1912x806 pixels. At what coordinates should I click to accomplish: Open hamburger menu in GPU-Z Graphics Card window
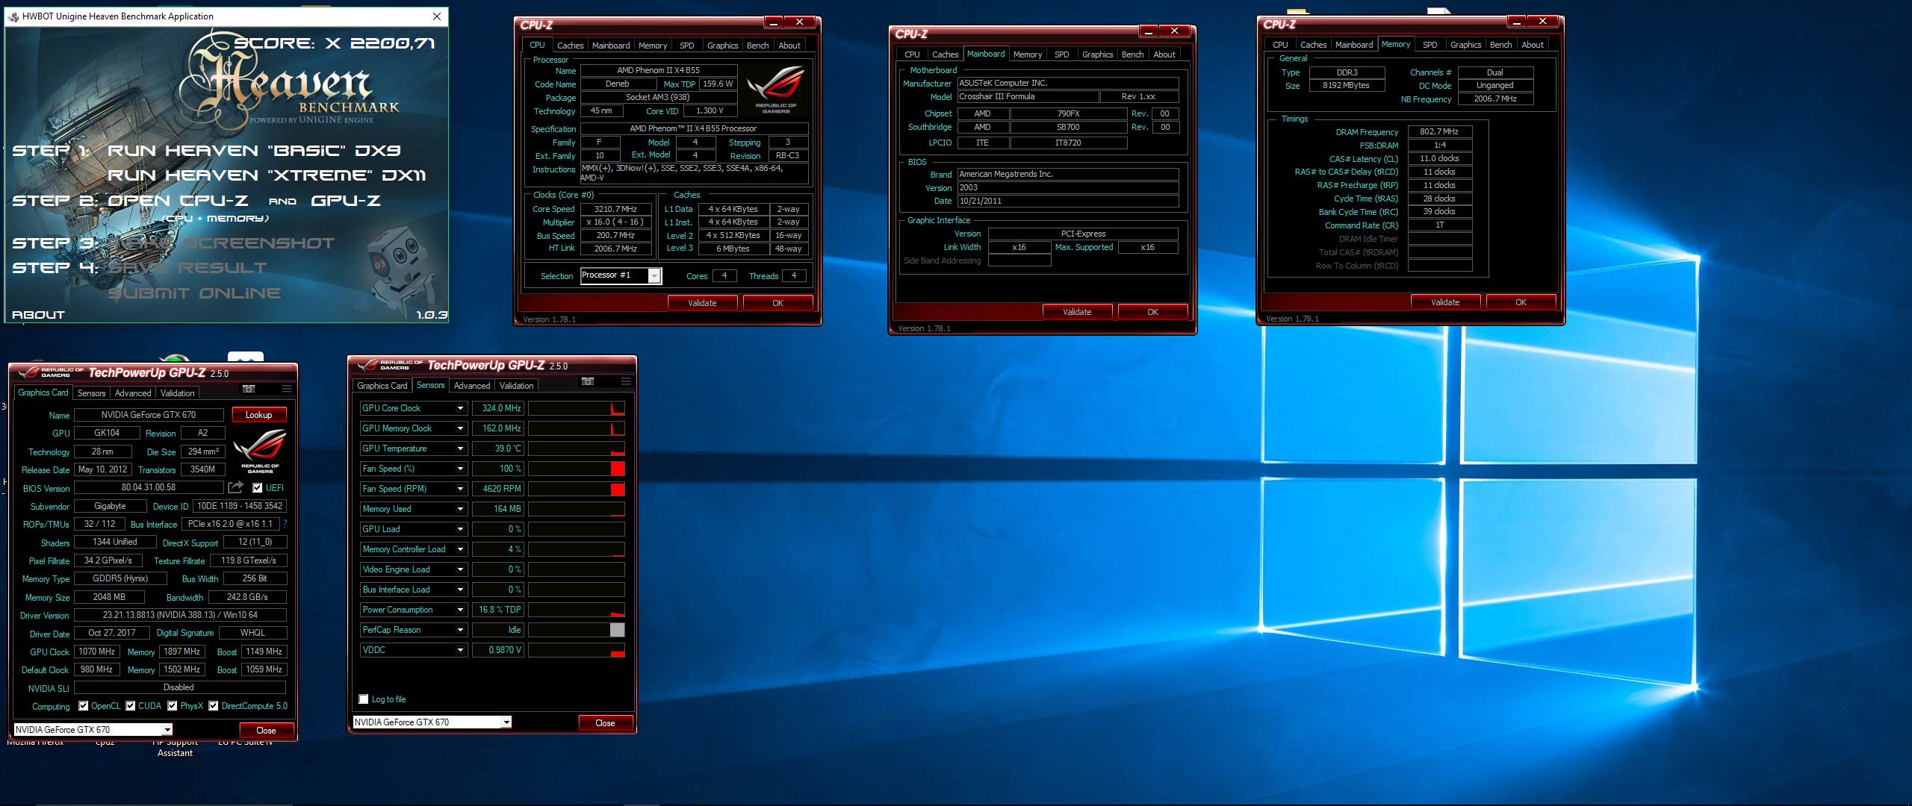coord(287,389)
